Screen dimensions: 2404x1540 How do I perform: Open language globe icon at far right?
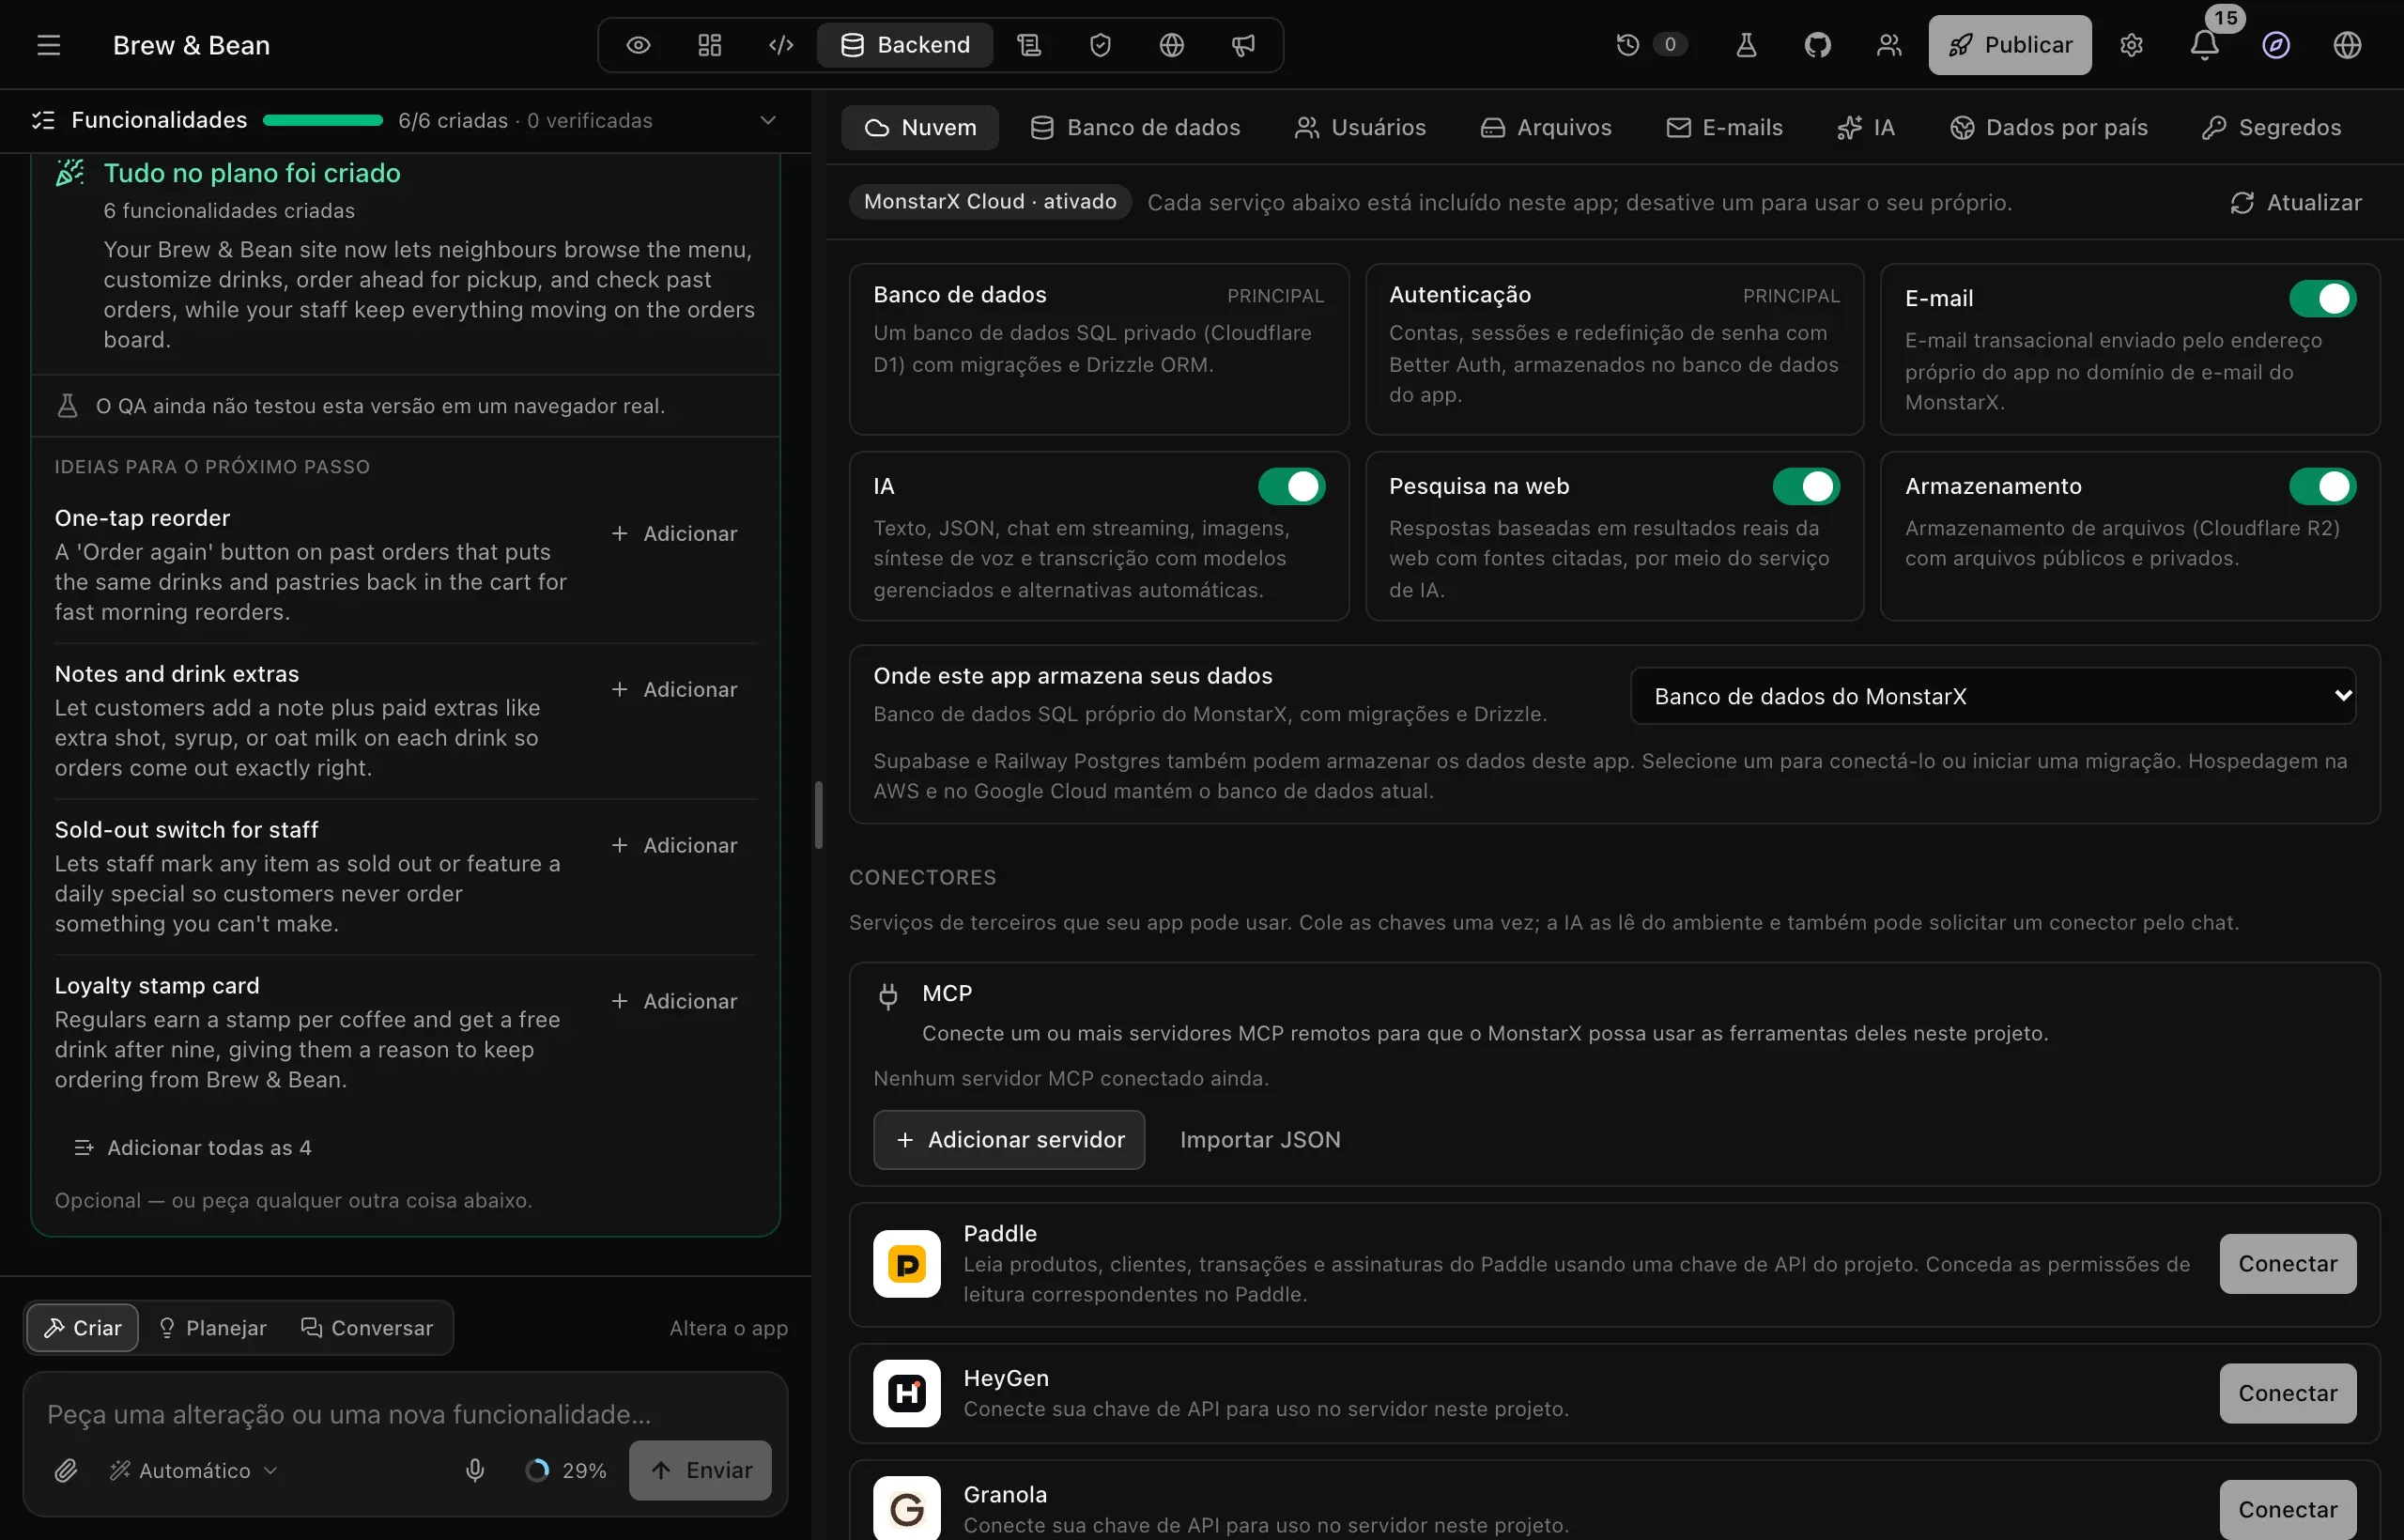pos(2347,45)
